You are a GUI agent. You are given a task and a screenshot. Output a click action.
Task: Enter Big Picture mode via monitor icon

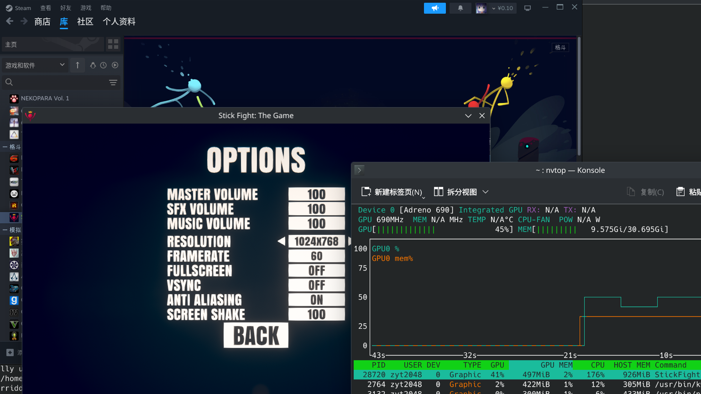pos(528,8)
